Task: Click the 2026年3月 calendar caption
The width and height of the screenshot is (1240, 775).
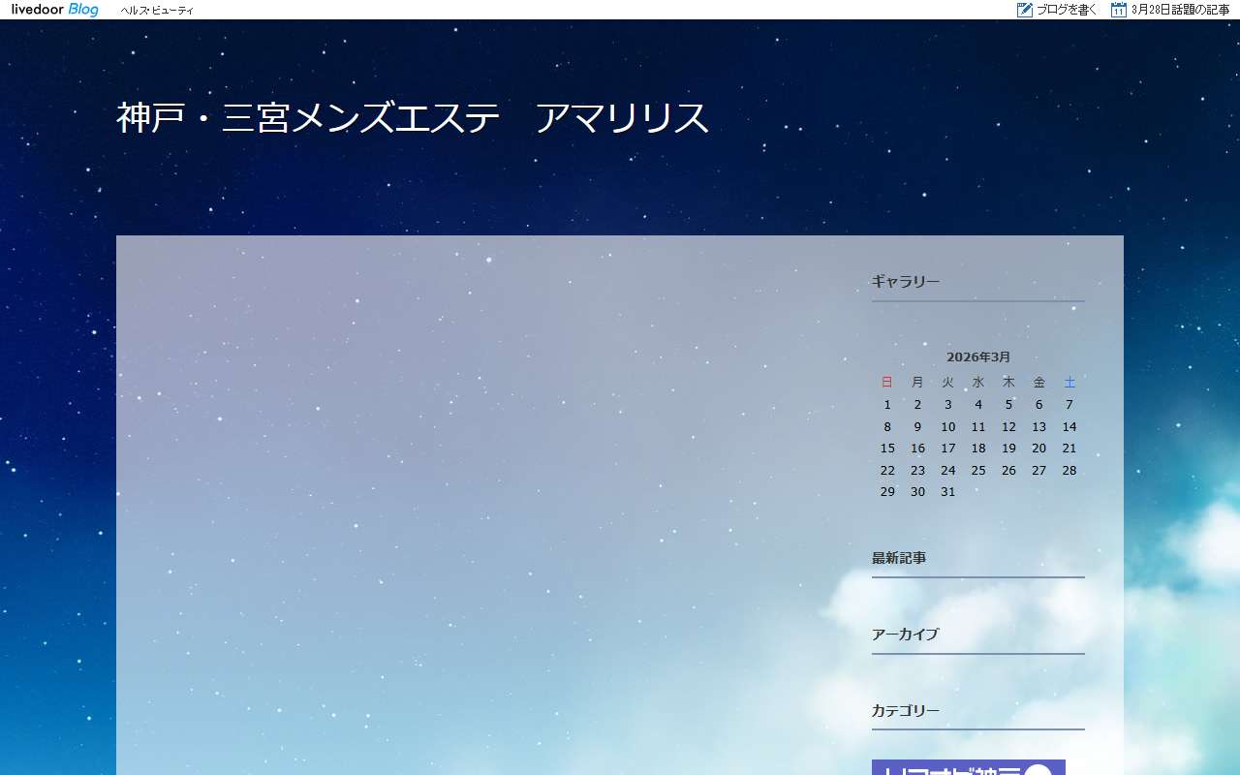Action: pos(978,356)
